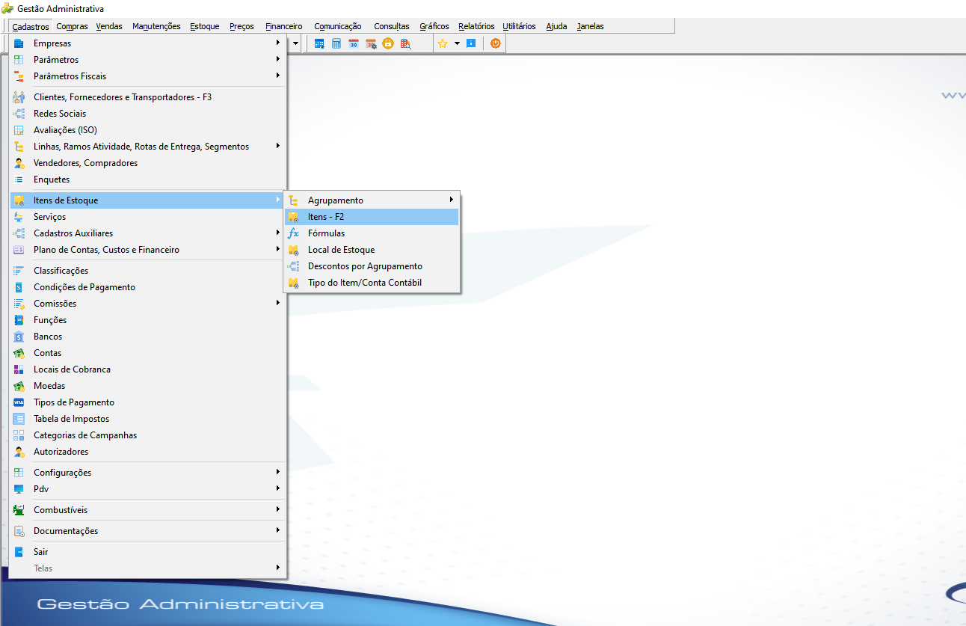The width and height of the screenshot is (966, 626).
Task: Open the Comunicação menu
Action: click(338, 26)
